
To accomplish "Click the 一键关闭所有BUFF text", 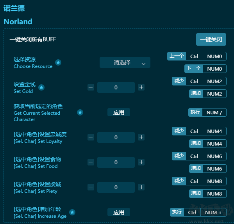I will click(x=33, y=39).
